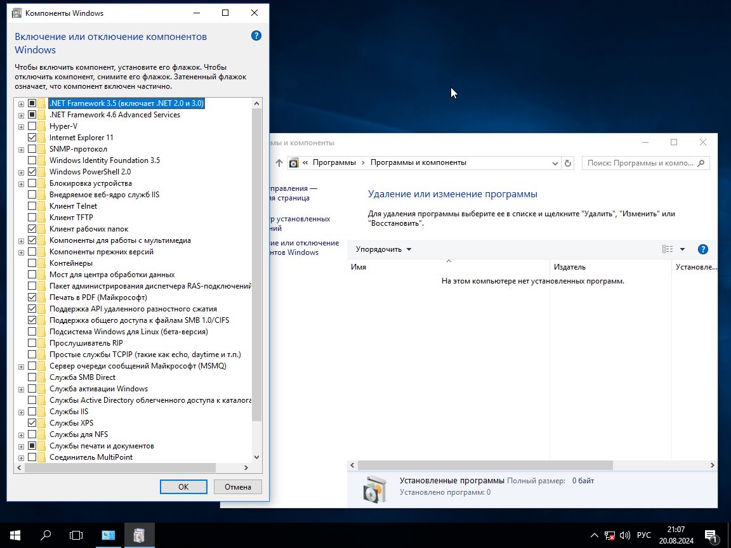Open the address bar history dropdown

pyautogui.click(x=555, y=163)
